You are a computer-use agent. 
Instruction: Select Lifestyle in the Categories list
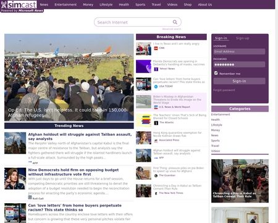[216, 125]
